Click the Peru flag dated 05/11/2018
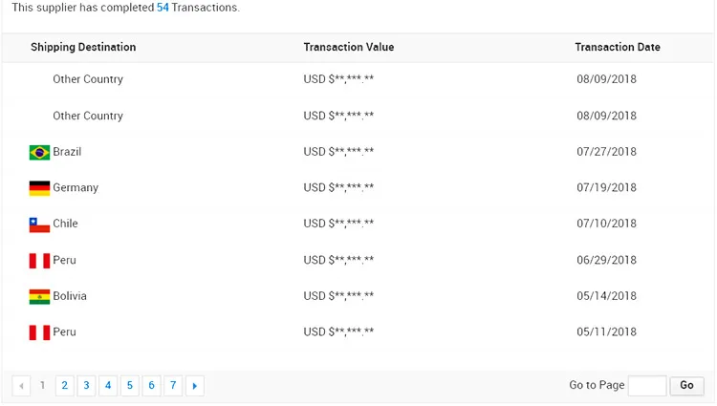The image size is (717, 406). tap(39, 332)
